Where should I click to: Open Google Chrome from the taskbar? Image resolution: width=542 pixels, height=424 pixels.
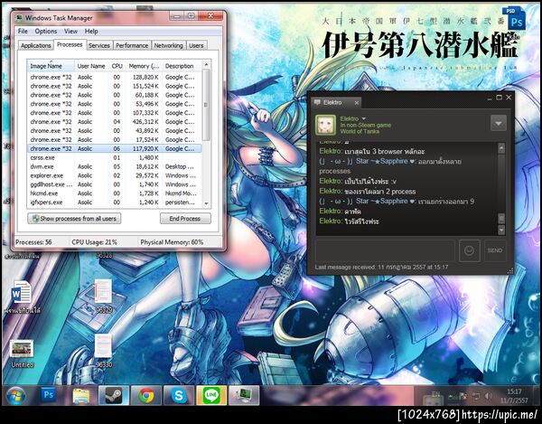click(146, 396)
